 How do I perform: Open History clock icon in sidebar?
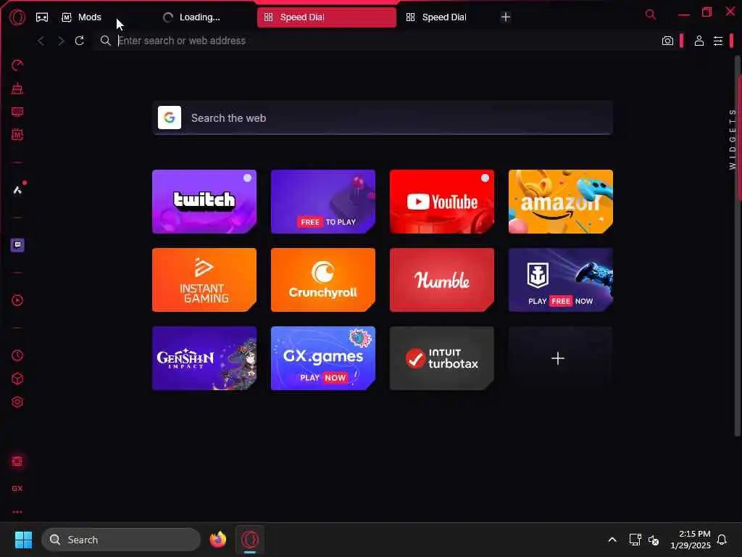[17, 355]
